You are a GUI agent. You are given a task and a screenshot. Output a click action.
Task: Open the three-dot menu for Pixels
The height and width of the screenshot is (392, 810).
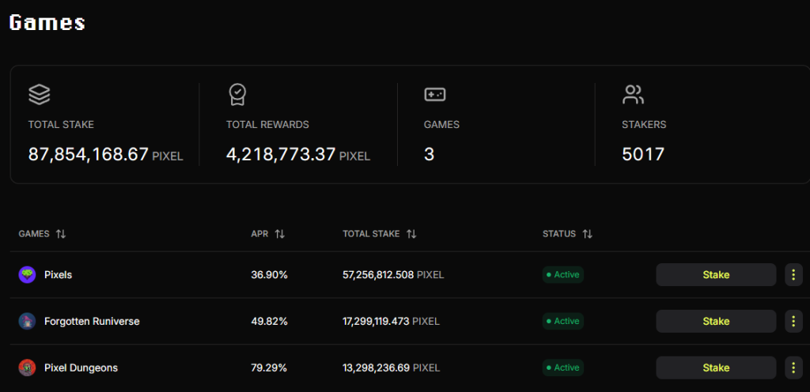pos(793,275)
